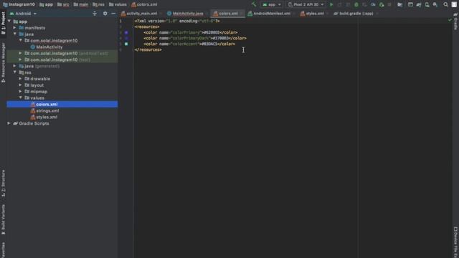The image size is (459, 258).
Task: Open the Resource Manager side tab
Action: (3, 62)
